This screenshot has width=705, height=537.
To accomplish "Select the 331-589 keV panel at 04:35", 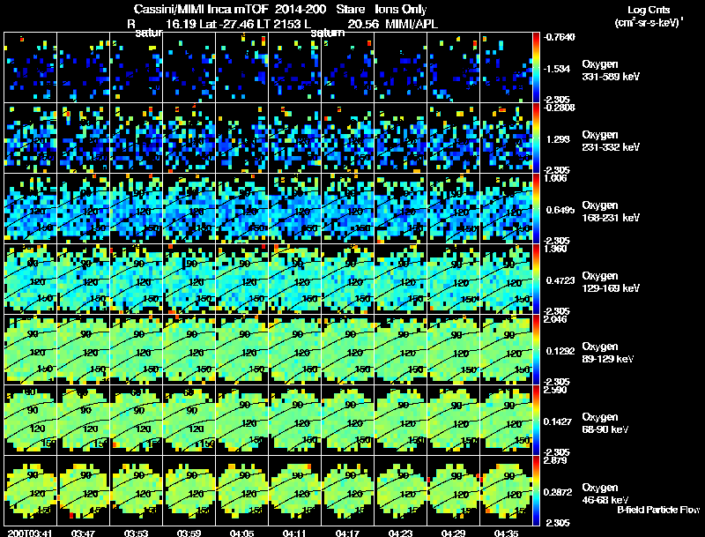I will [506, 68].
